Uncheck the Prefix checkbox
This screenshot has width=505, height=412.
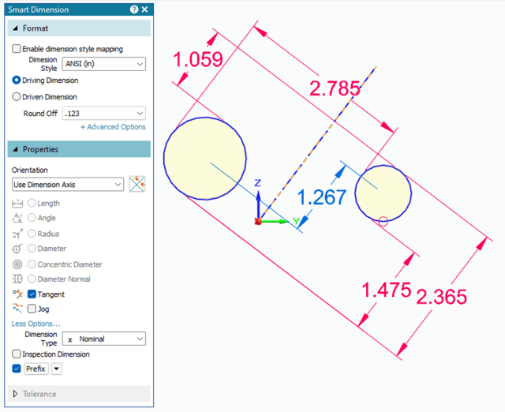click(x=16, y=369)
